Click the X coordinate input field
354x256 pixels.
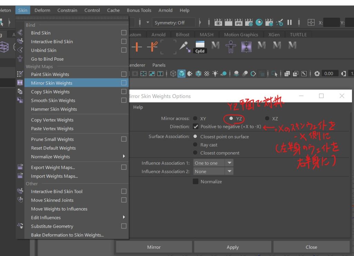332,22
